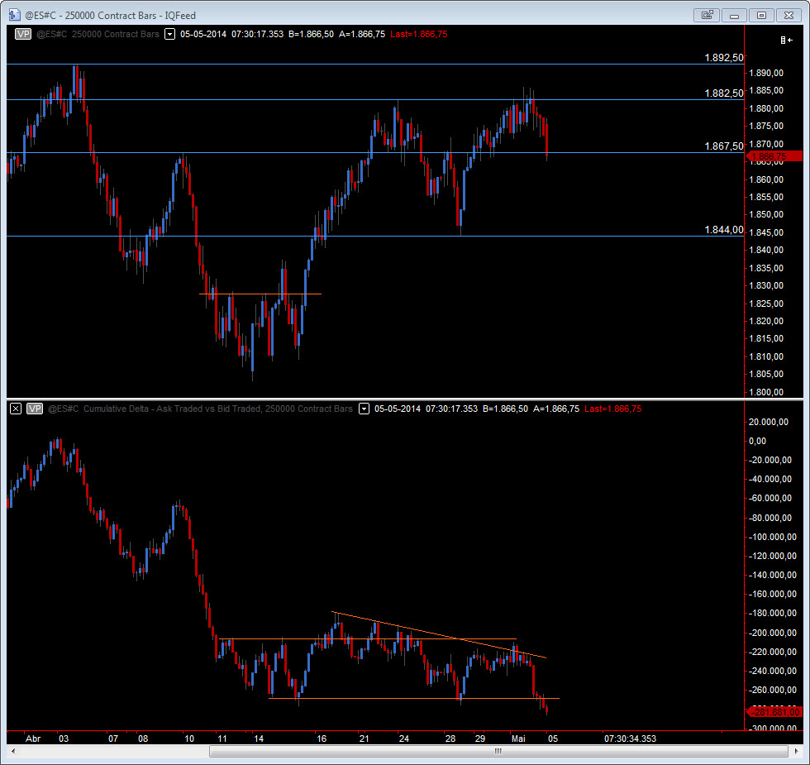810x765 pixels.
Task: Select the 1.892,50 horizontal level line label
Action: click(x=723, y=58)
